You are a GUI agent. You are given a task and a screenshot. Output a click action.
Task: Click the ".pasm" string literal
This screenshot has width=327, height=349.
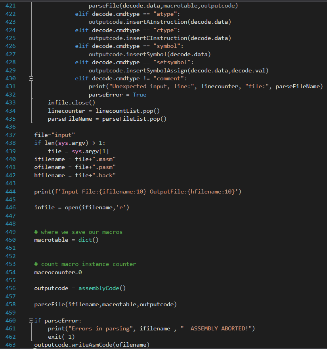(104, 167)
